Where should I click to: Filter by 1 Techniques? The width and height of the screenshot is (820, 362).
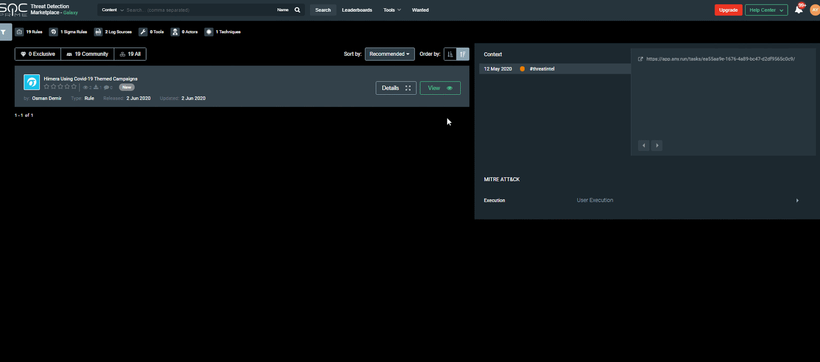(223, 32)
